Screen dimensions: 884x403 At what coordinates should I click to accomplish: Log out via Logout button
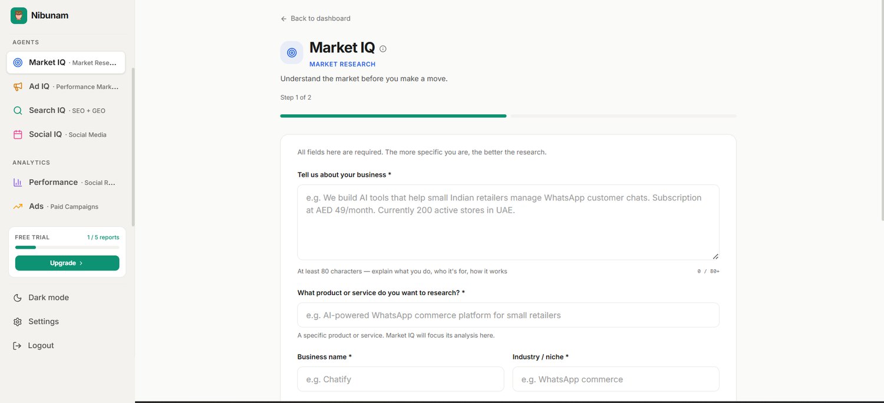(66, 346)
